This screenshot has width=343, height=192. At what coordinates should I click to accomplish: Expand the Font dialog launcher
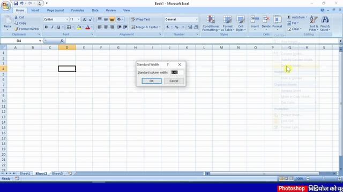[x=92, y=34]
